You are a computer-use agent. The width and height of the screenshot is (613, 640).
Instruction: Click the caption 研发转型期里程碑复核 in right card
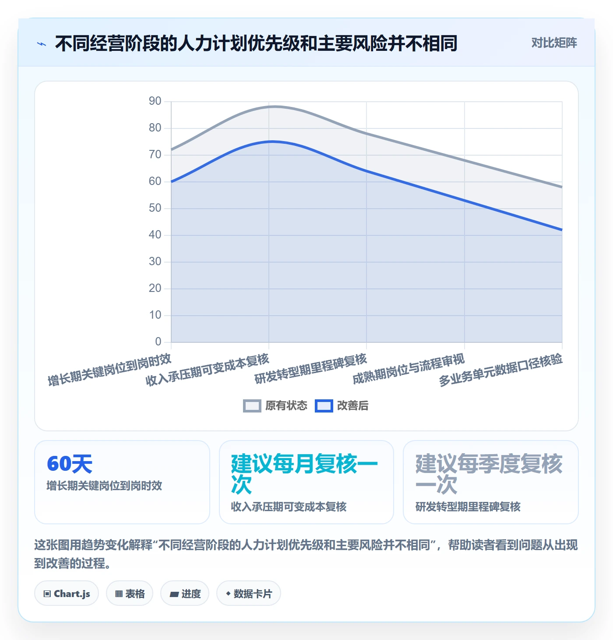point(468,507)
